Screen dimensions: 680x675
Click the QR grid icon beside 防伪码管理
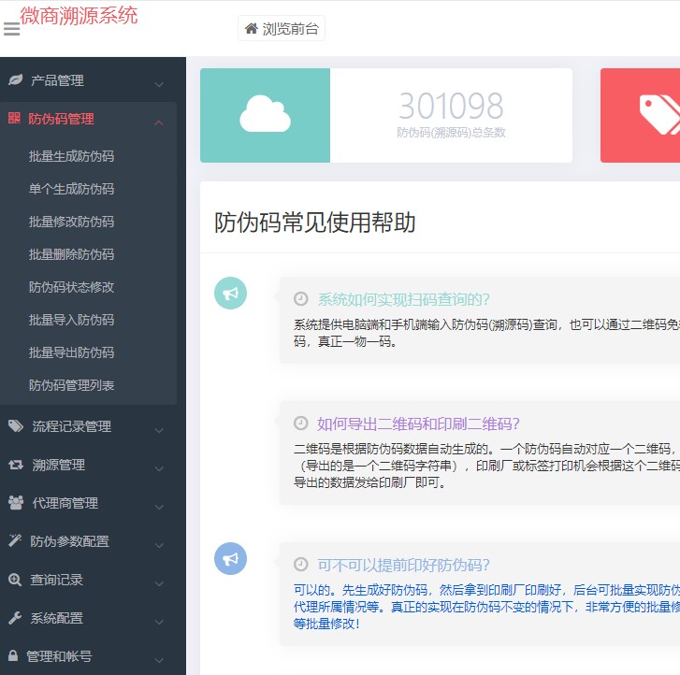(x=14, y=118)
